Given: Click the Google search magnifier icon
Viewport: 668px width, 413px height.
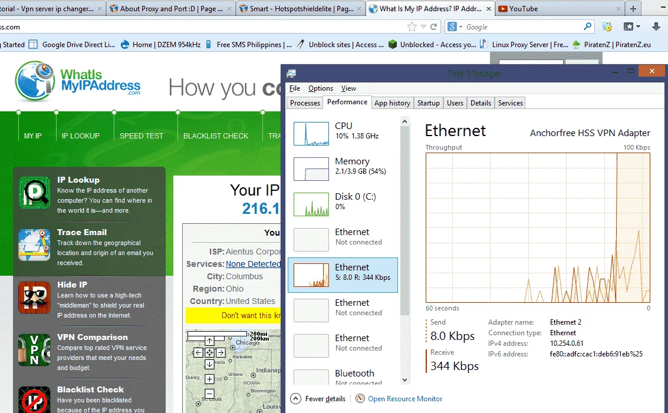Looking at the screenshot, I should pos(587,27).
